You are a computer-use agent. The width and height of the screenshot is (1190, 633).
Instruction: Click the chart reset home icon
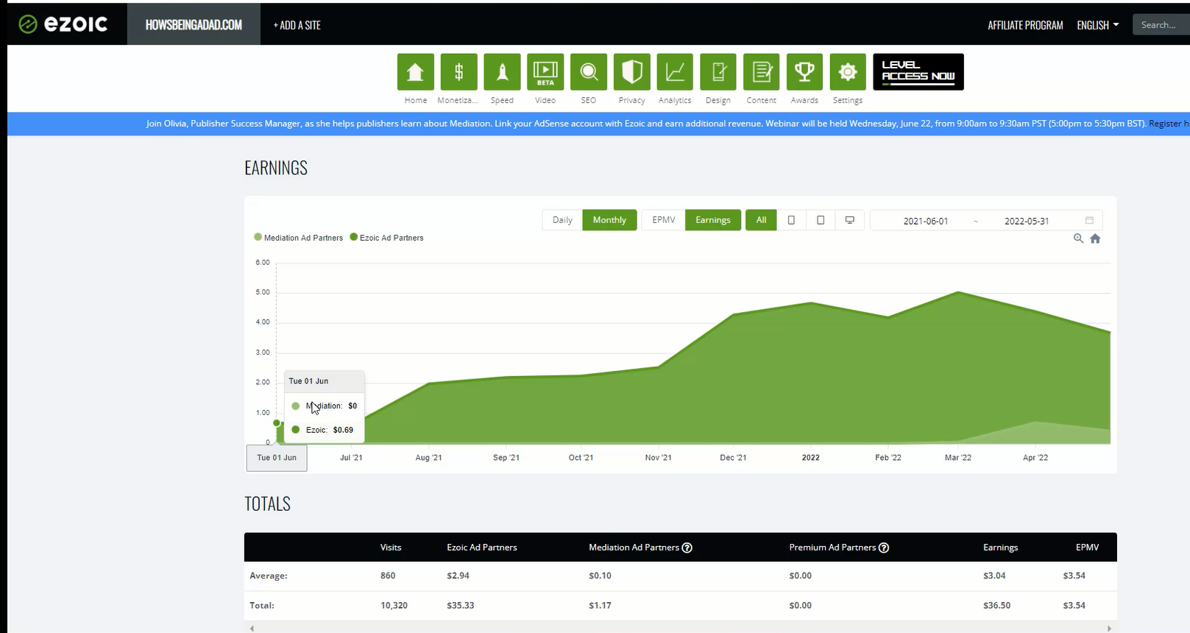coord(1095,238)
